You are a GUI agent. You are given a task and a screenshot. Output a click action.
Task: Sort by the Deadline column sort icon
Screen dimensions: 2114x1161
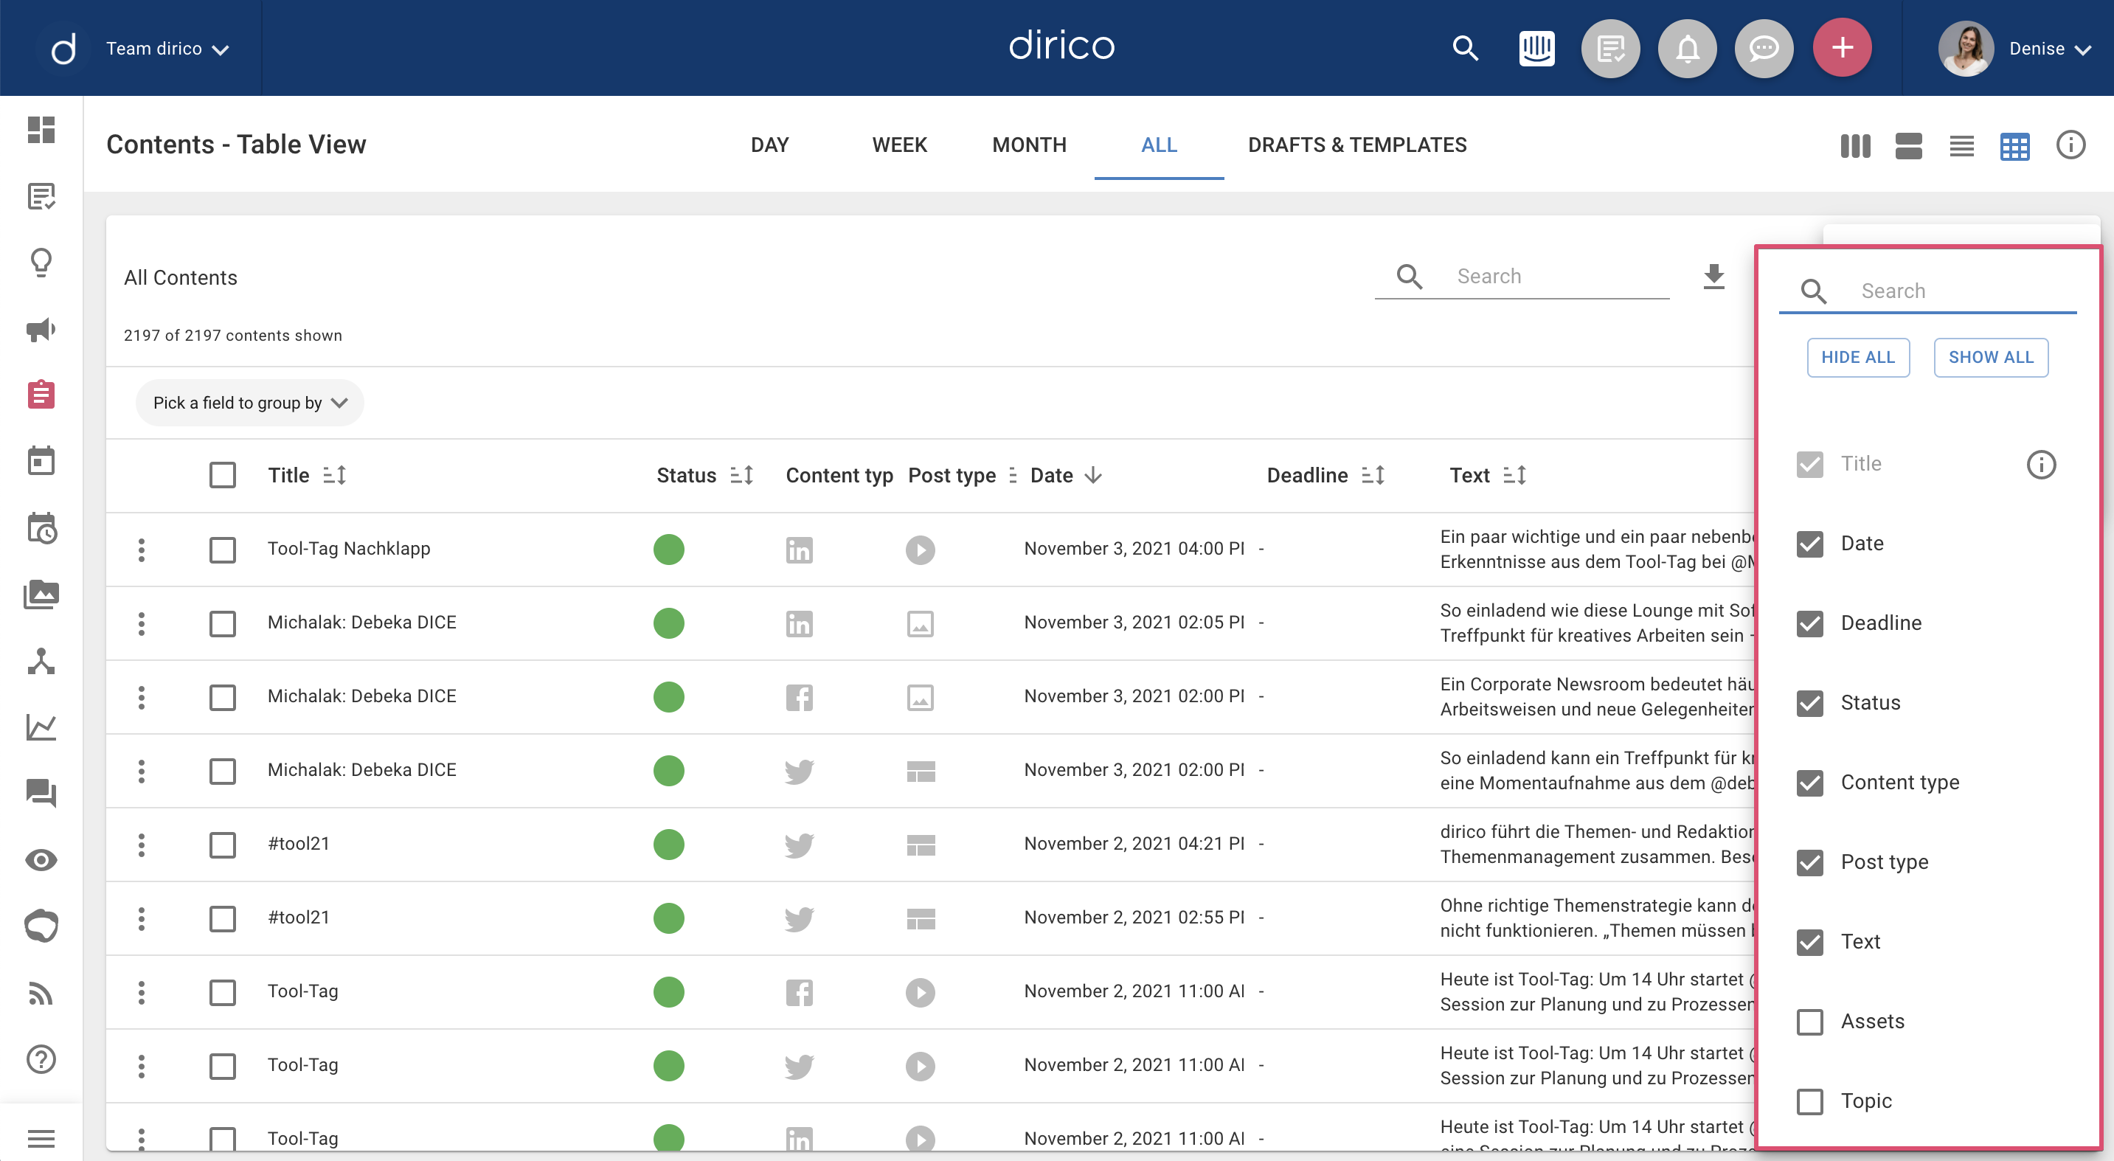pyautogui.click(x=1373, y=475)
